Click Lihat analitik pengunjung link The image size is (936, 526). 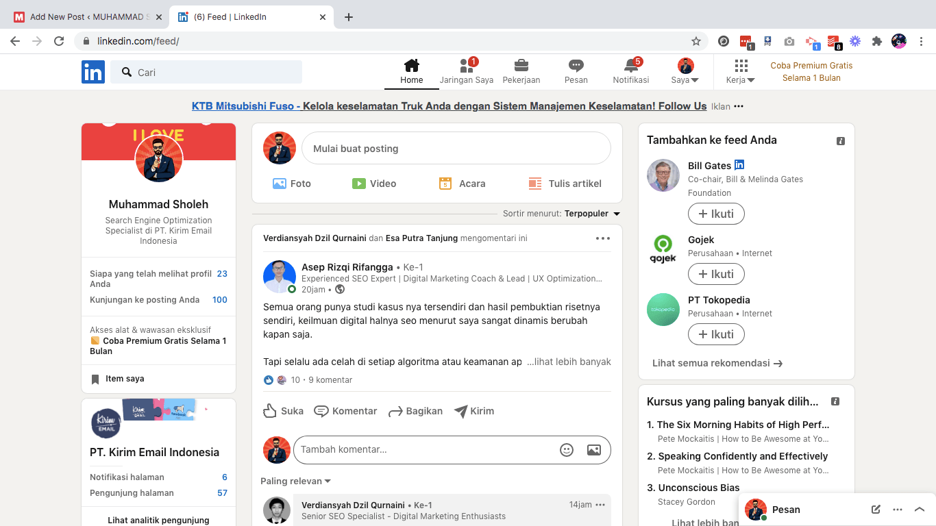[x=158, y=520]
